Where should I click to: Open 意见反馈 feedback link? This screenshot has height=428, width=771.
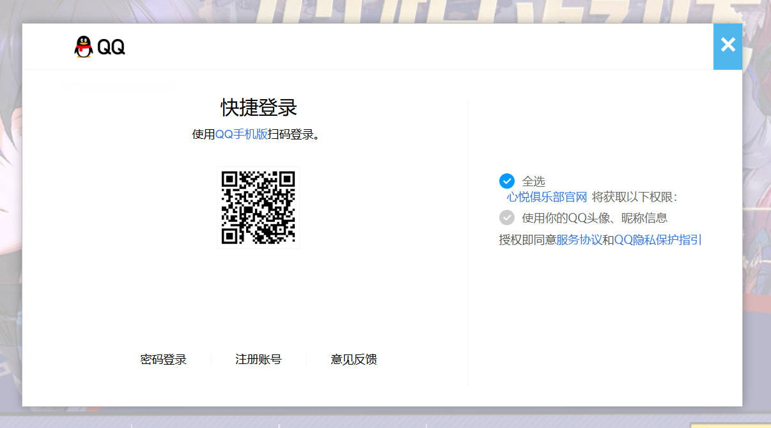[354, 360]
